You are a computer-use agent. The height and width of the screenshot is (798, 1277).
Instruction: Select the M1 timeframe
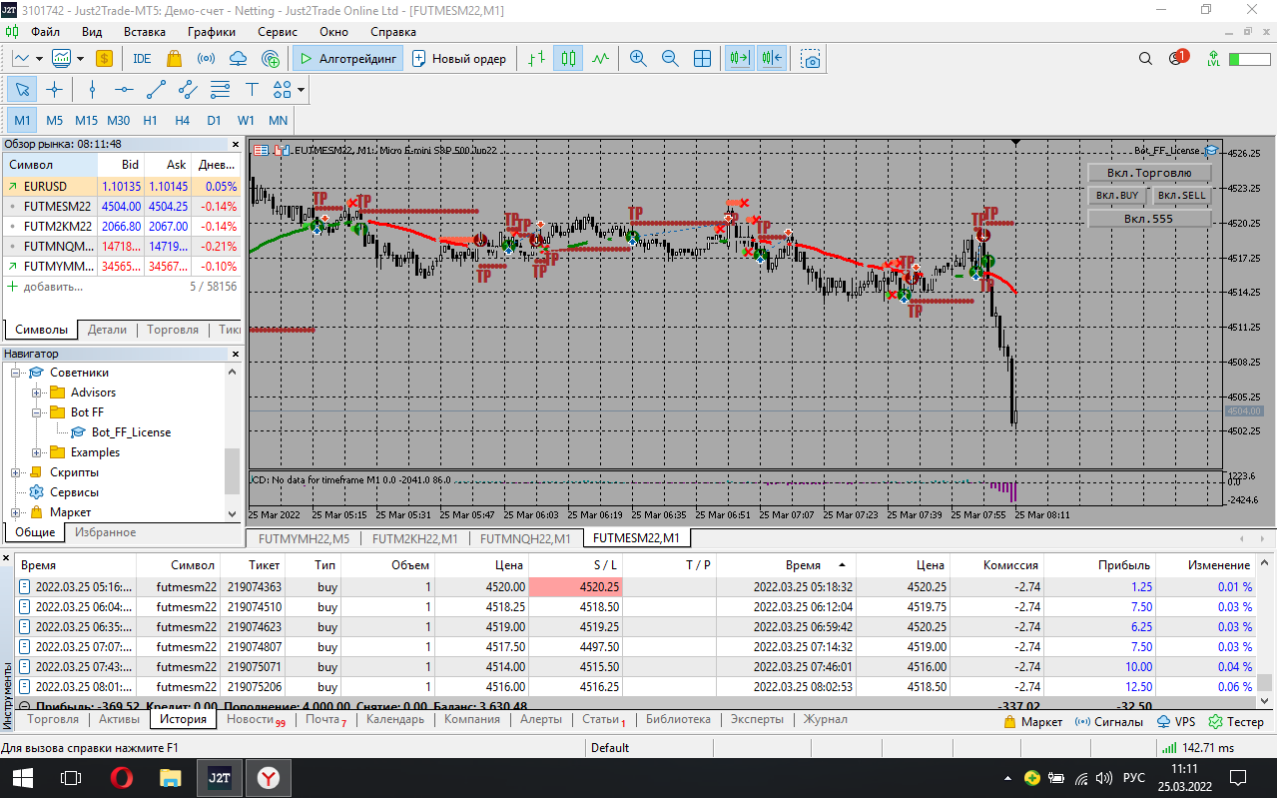click(22, 120)
